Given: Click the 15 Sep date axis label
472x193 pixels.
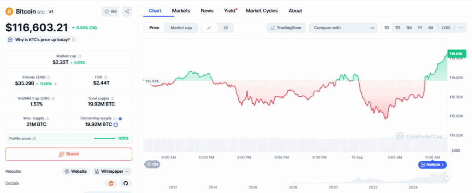Looking at the screenshot, I should coord(357,157).
